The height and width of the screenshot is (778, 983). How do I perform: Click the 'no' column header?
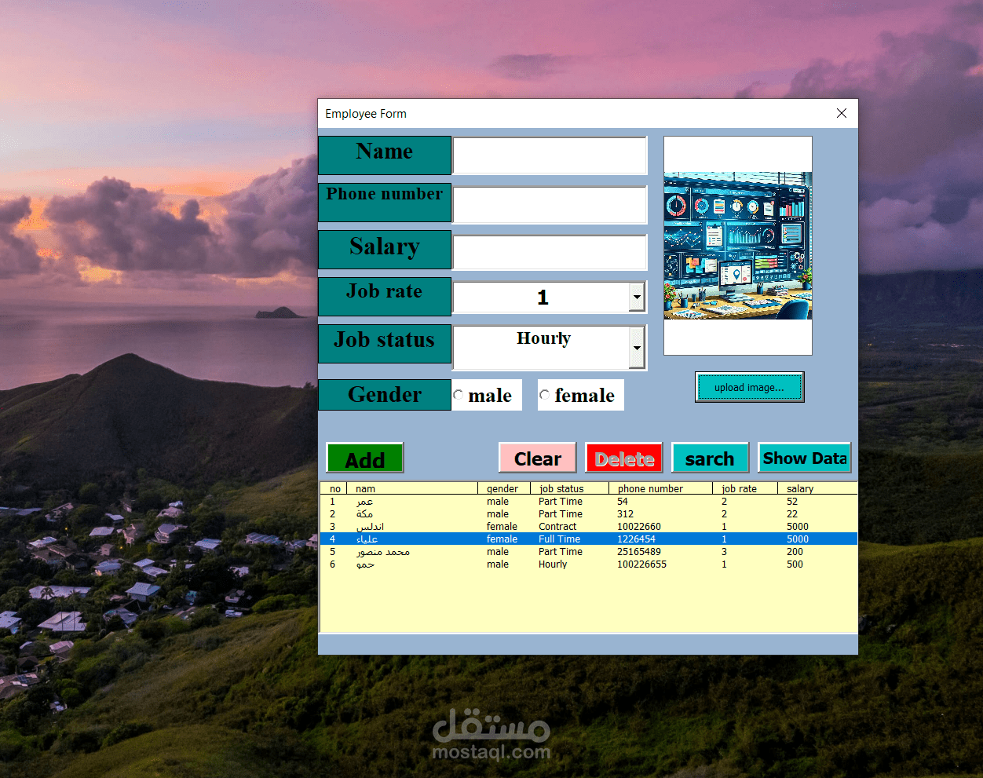(334, 488)
